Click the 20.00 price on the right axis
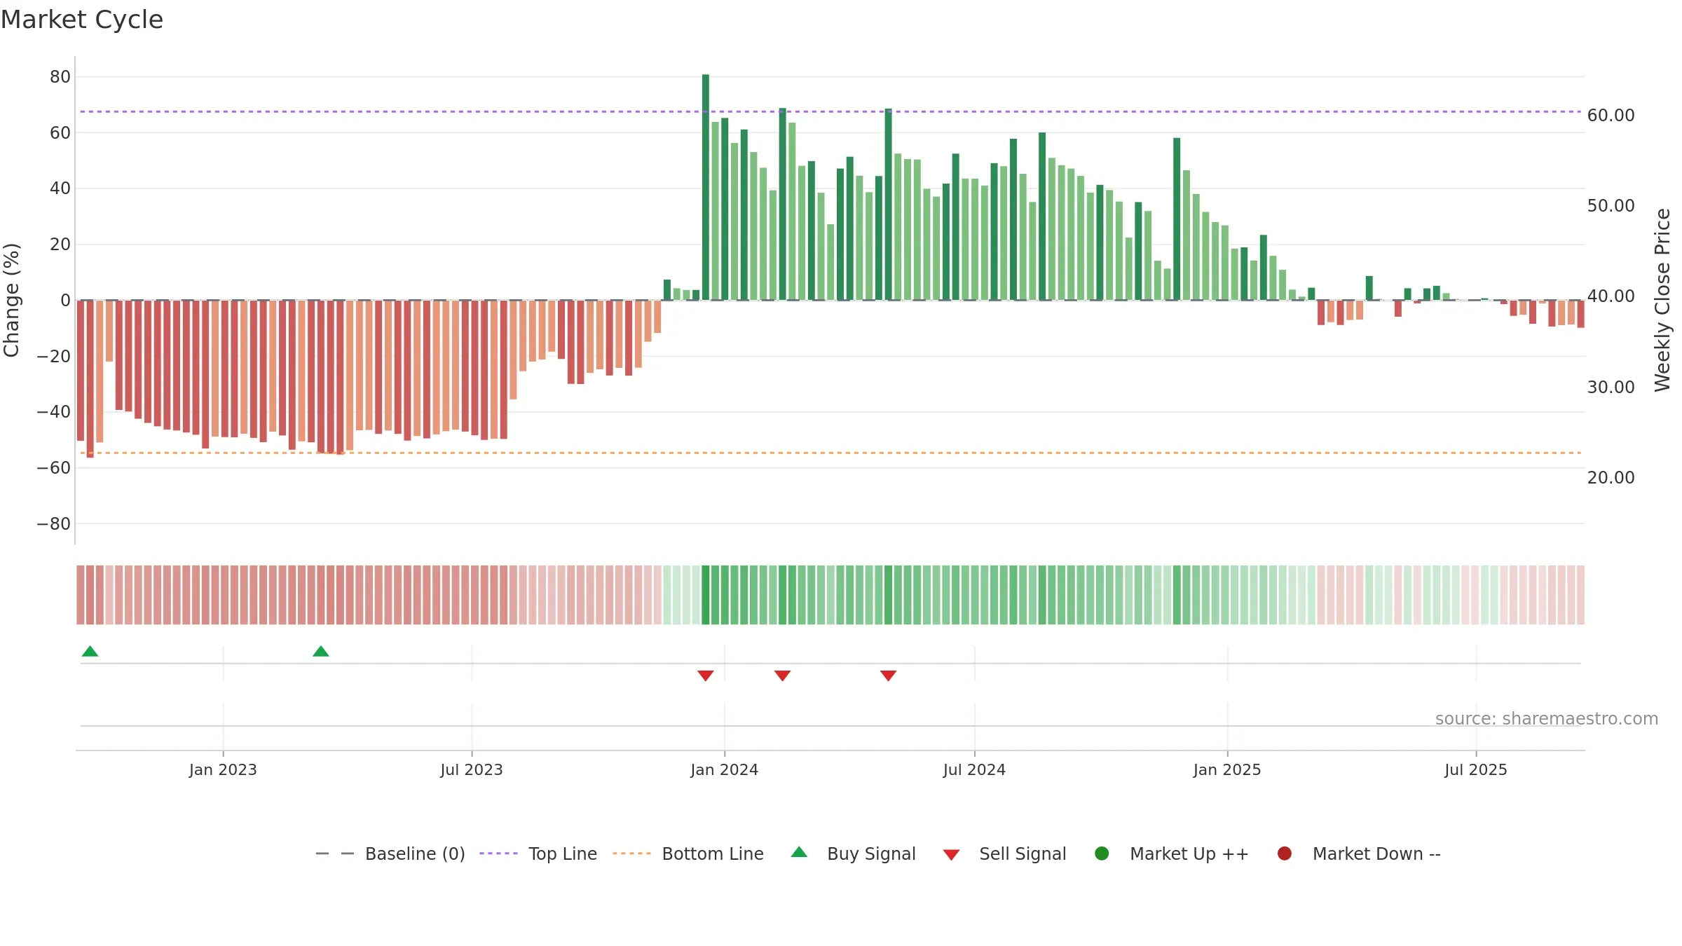This screenshot has height=946, width=1682. click(x=1611, y=477)
